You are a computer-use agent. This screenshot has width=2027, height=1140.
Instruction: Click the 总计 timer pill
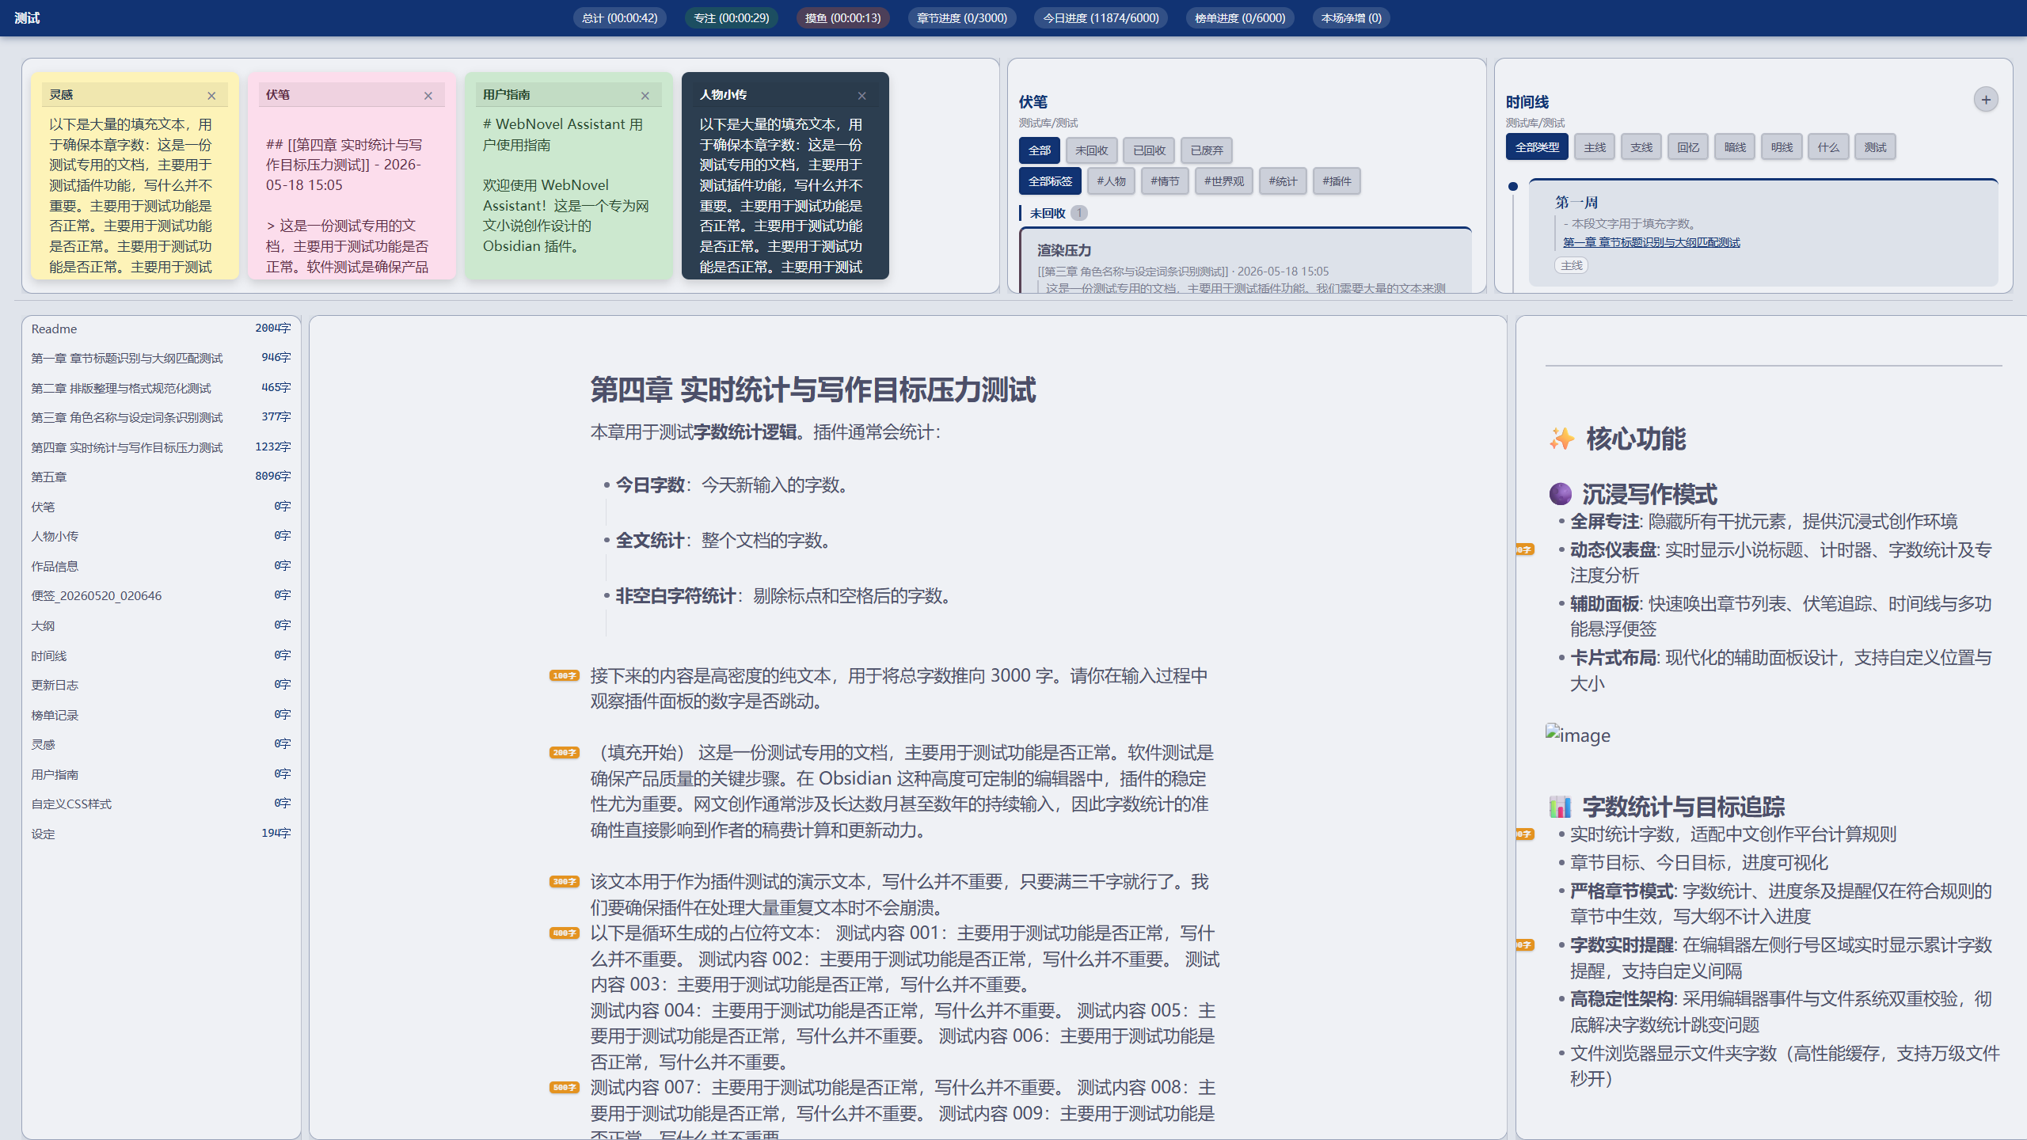(620, 18)
